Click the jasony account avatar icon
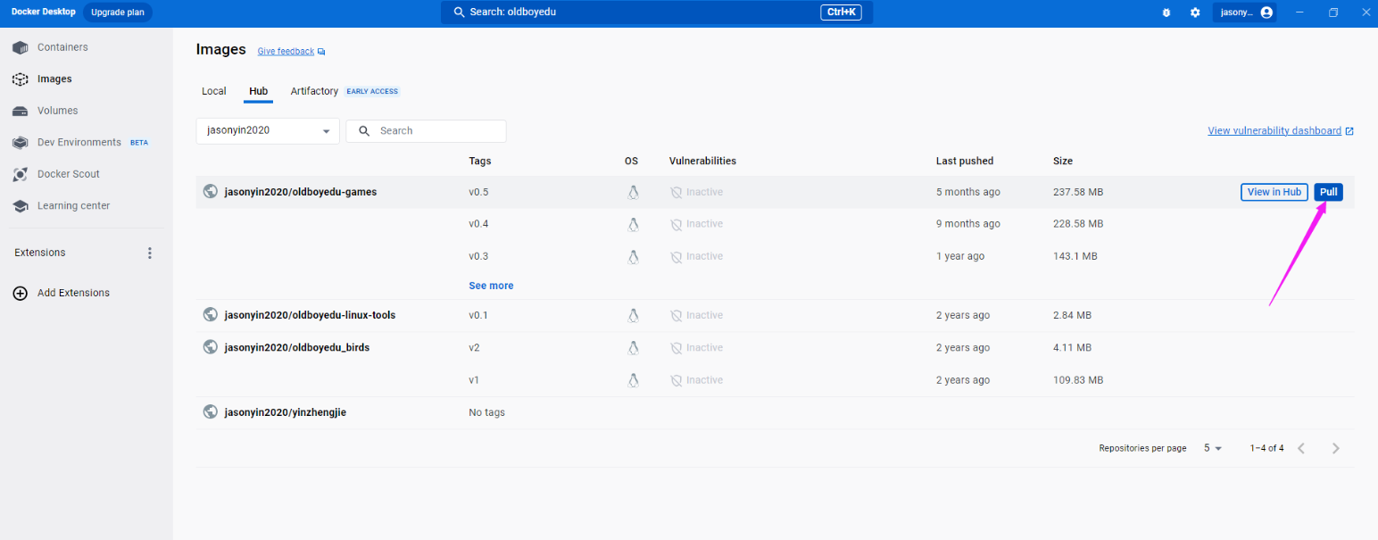The width and height of the screenshot is (1378, 540). [x=1266, y=12]
